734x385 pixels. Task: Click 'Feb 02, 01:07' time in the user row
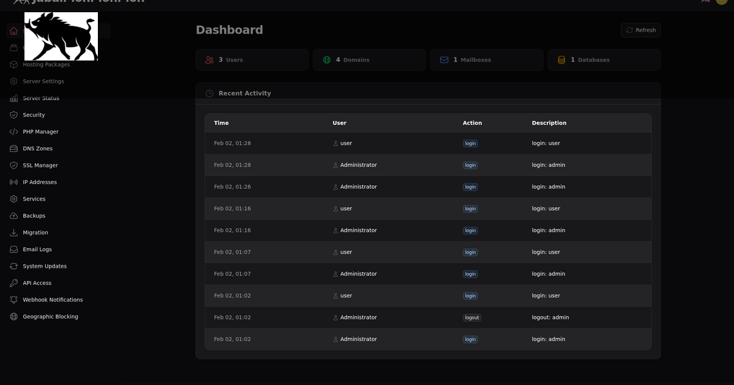coord(232,252)
